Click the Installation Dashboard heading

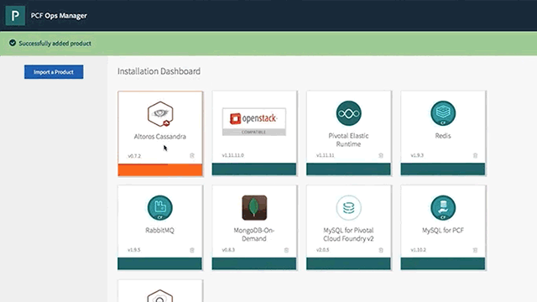(x=159, y=71)
